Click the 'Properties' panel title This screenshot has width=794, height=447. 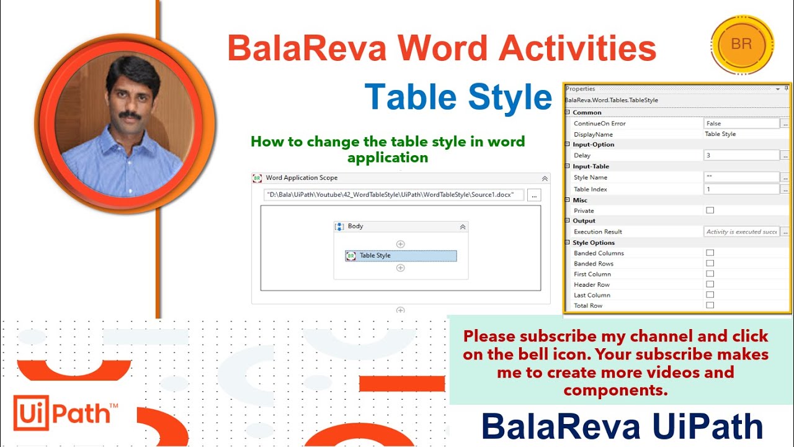581,89
